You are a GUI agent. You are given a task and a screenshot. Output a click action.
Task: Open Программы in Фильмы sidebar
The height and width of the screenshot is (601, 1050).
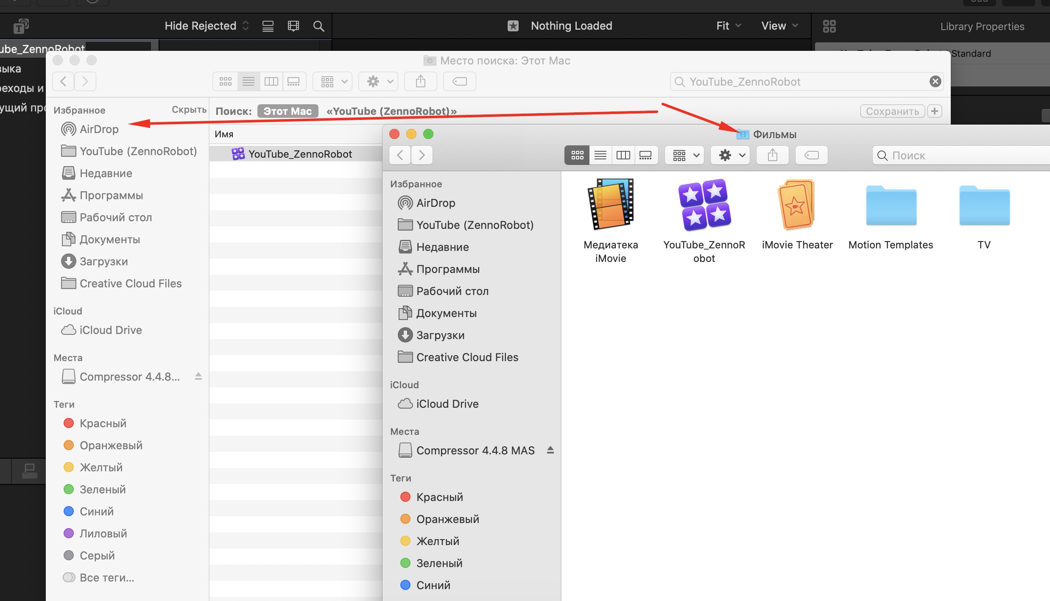tap(439, 269)
